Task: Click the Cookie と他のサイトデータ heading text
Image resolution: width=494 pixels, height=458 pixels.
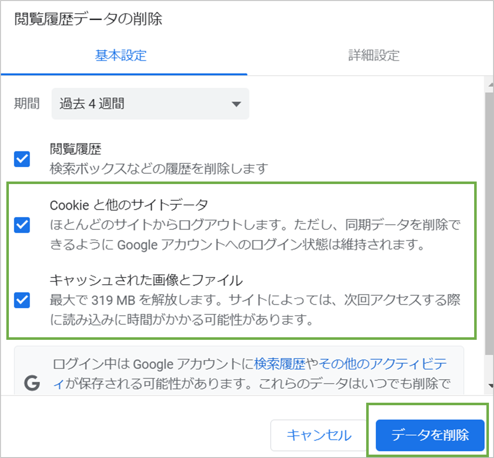Action: [x=129, y=205]
